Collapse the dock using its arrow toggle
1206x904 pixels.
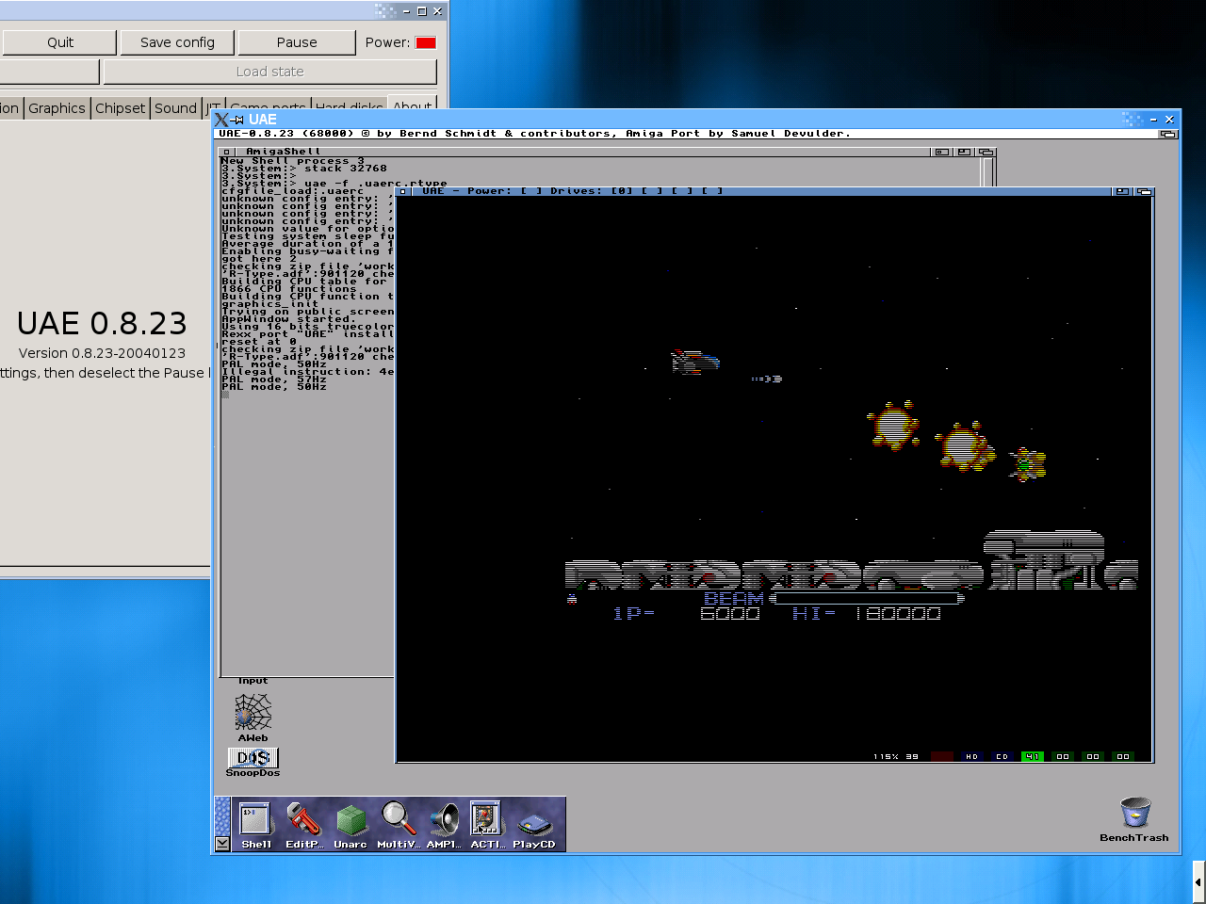222,843
